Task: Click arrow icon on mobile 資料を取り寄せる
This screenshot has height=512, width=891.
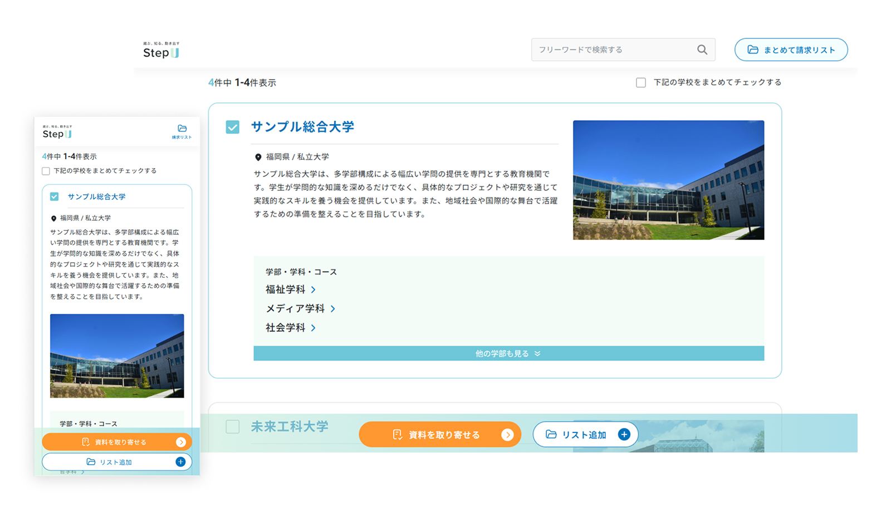Action: [x=181, y=442]
